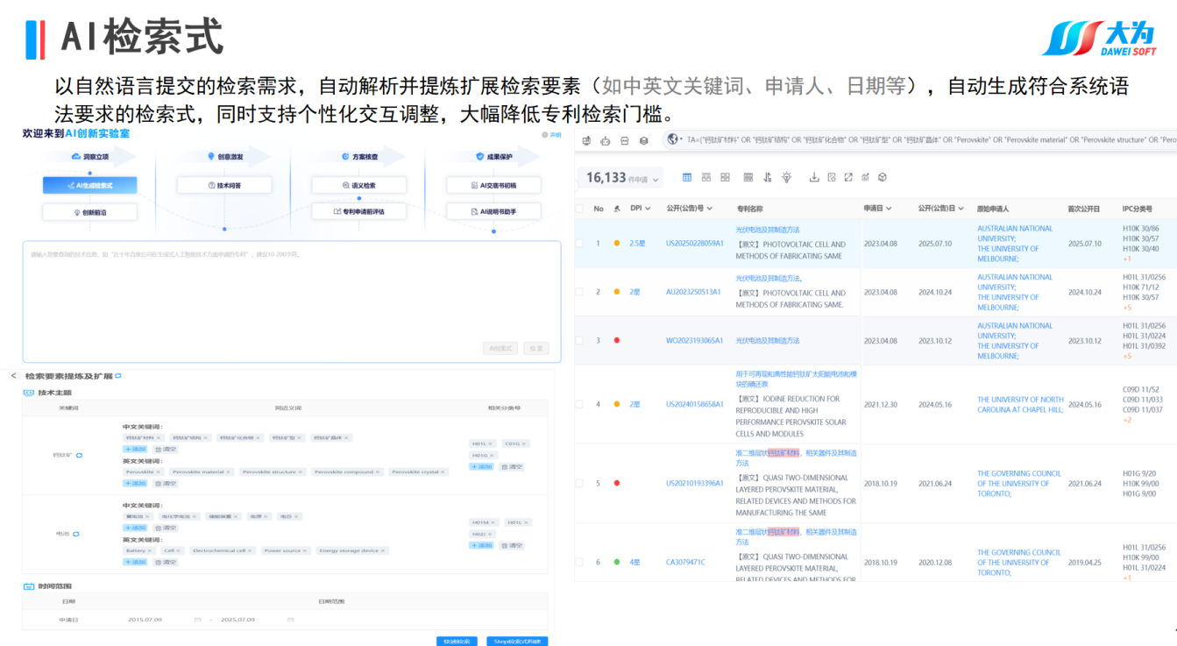The width and height of the screenshot is (1177, 646).
Task: Open patent link US20250228059A1
Action: 694,244
